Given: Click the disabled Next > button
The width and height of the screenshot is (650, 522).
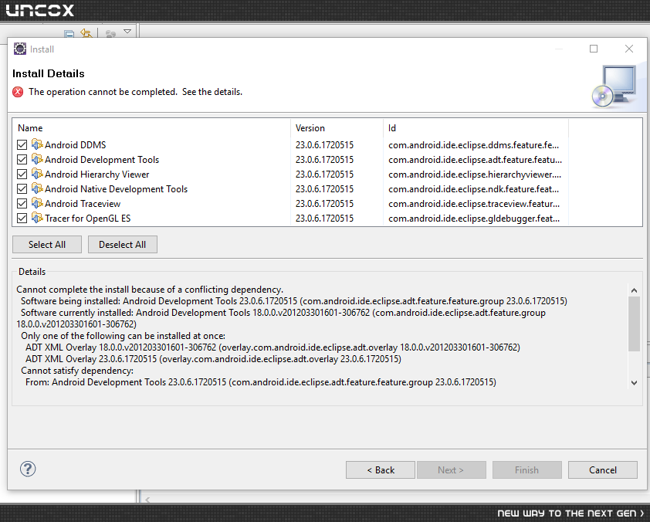Looking at the screenshot, I should point(451,469).
